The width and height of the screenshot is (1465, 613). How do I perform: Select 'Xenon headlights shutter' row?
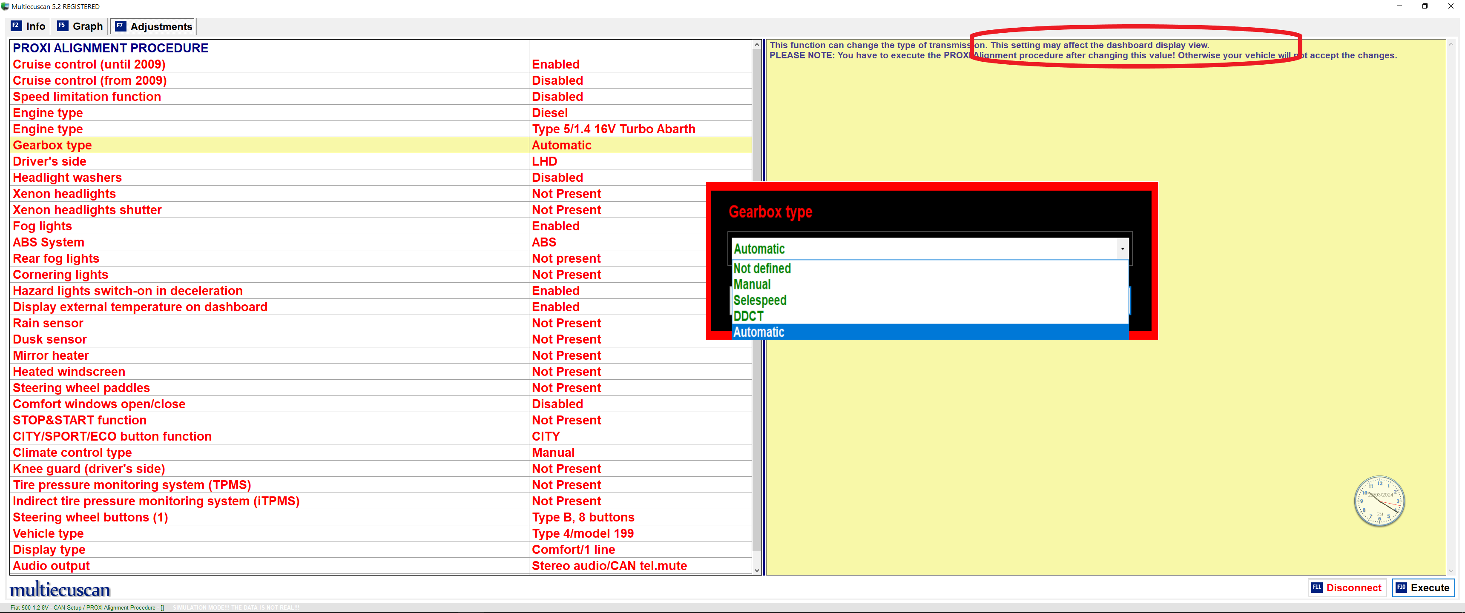380,210
